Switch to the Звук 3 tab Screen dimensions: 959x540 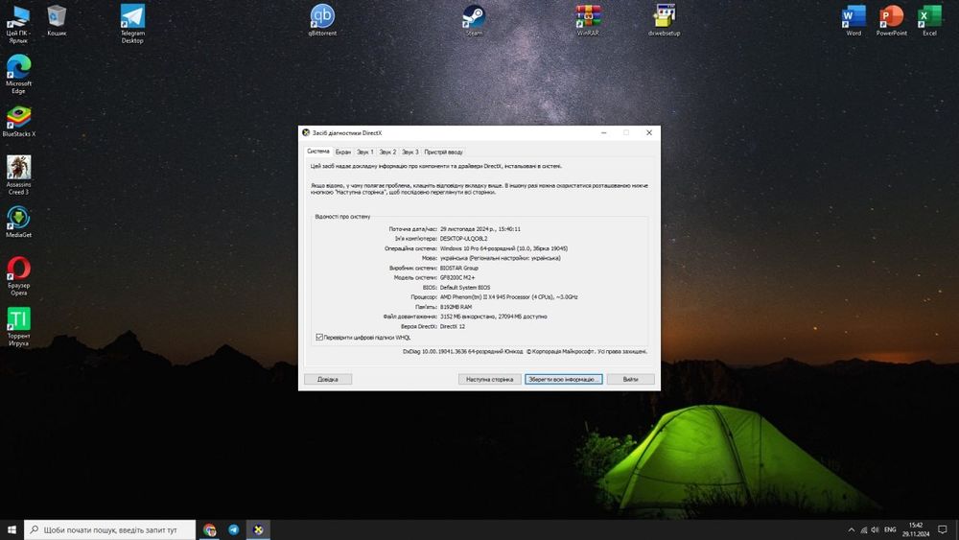(x=410, y=152)
